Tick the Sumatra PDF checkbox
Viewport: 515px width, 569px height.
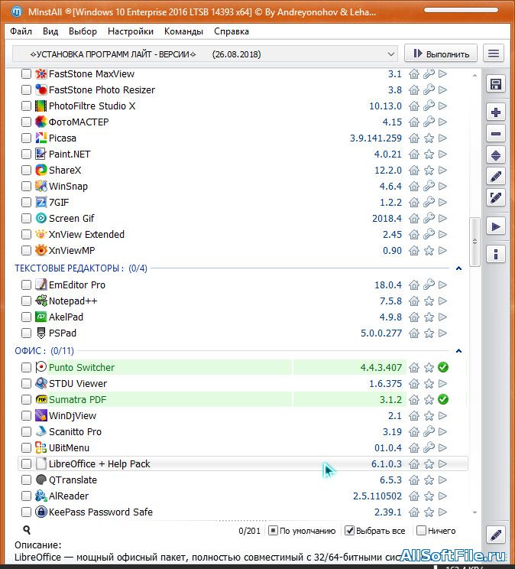26,399
